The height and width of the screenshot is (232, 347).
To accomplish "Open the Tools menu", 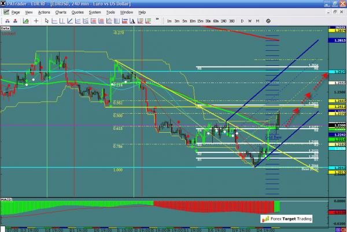I will [110, 12].
